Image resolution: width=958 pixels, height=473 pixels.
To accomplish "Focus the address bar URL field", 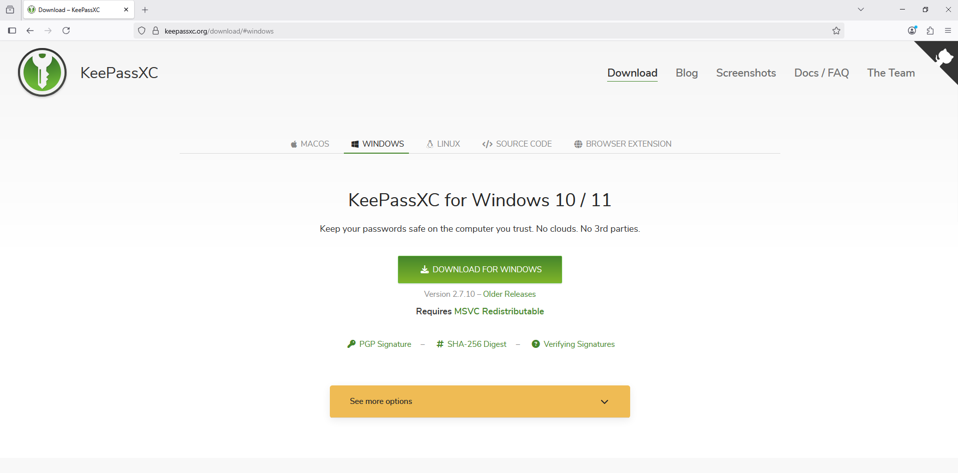I will point(489,31).
